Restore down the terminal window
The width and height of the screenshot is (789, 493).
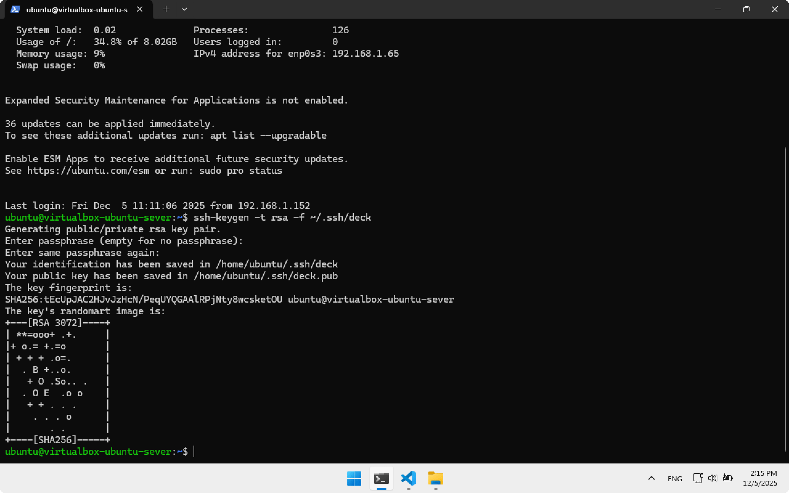point(746,9)
